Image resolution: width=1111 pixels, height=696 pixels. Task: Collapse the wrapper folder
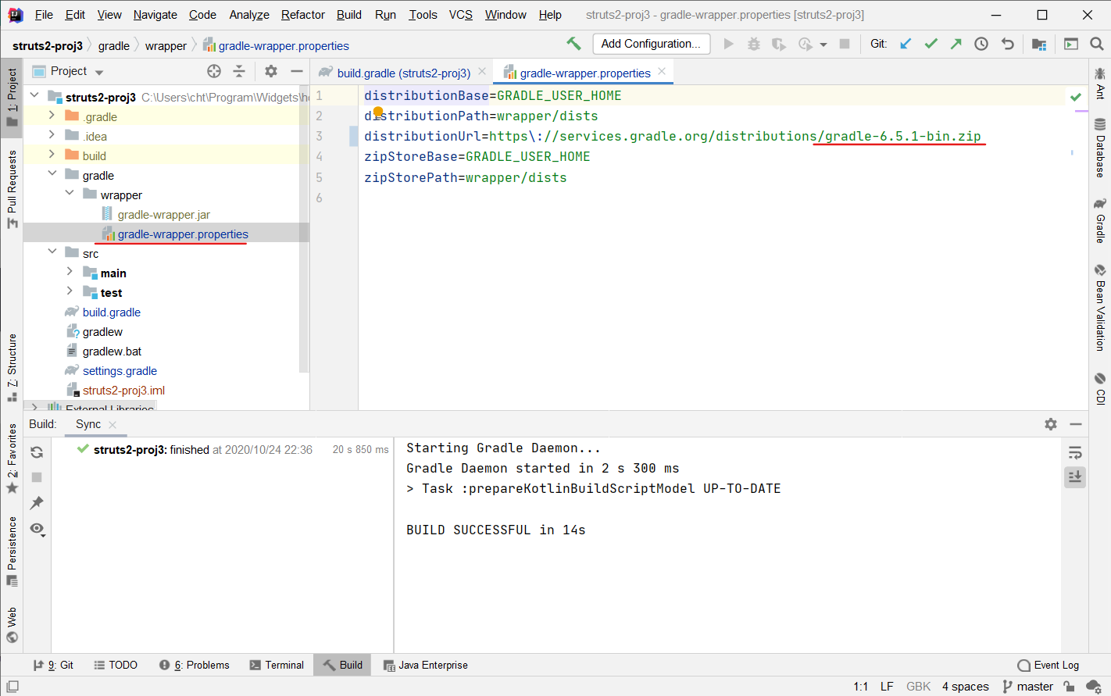[70, 194]
